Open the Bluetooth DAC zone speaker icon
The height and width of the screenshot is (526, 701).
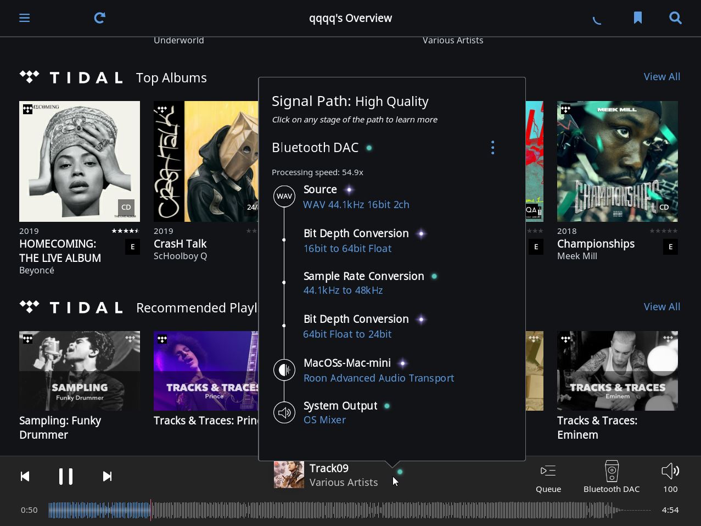[612, 471]
